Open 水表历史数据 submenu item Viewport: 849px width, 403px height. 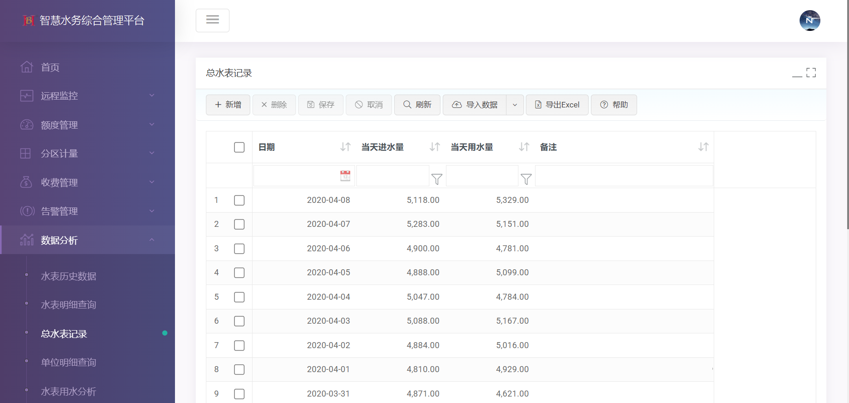[68, 276]
